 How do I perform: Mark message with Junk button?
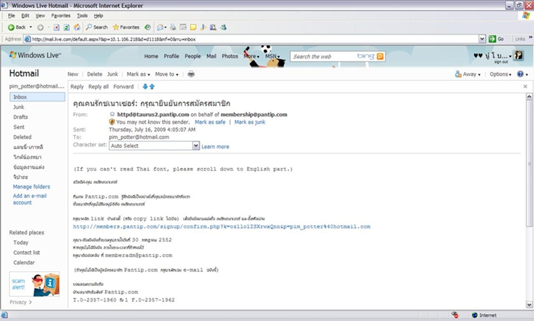[112, 74]
